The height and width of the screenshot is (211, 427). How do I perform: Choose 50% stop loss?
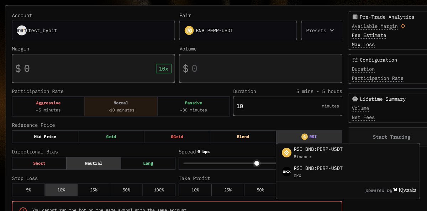126,190
